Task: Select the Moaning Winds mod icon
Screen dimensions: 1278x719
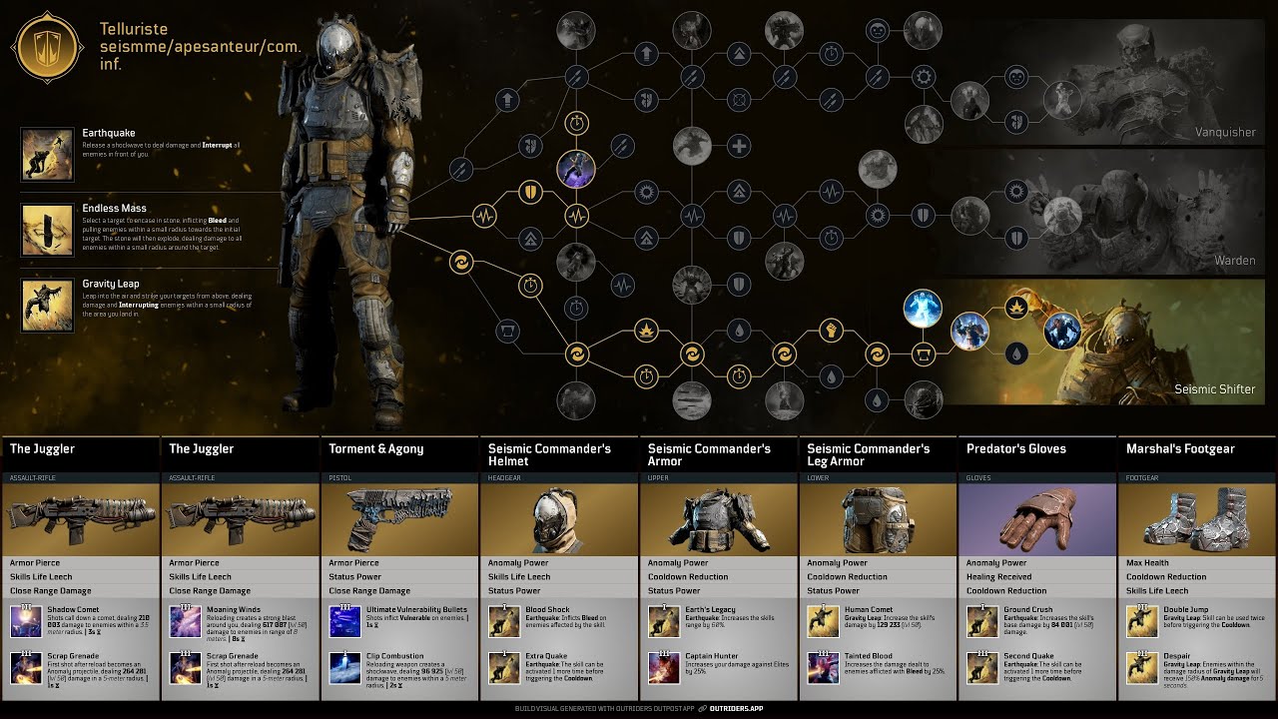Action: pyautogui.click(x=185, y=619)
